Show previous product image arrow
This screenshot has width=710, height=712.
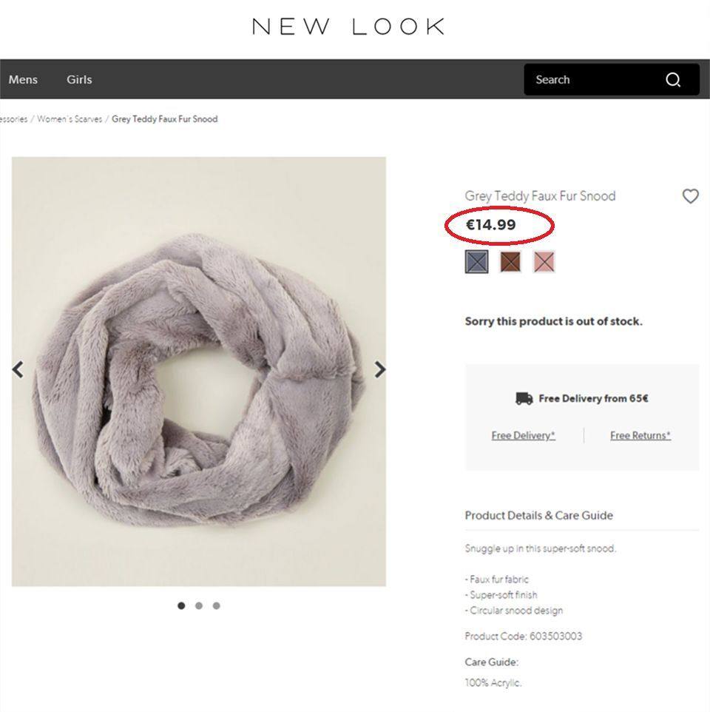[18, 369]
